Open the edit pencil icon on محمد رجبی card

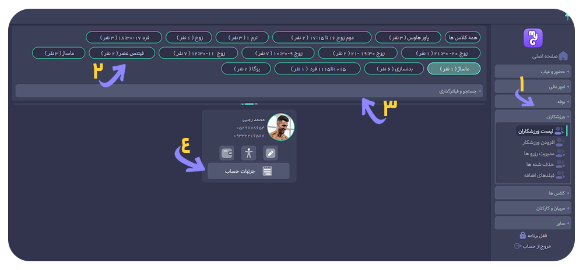271,153
